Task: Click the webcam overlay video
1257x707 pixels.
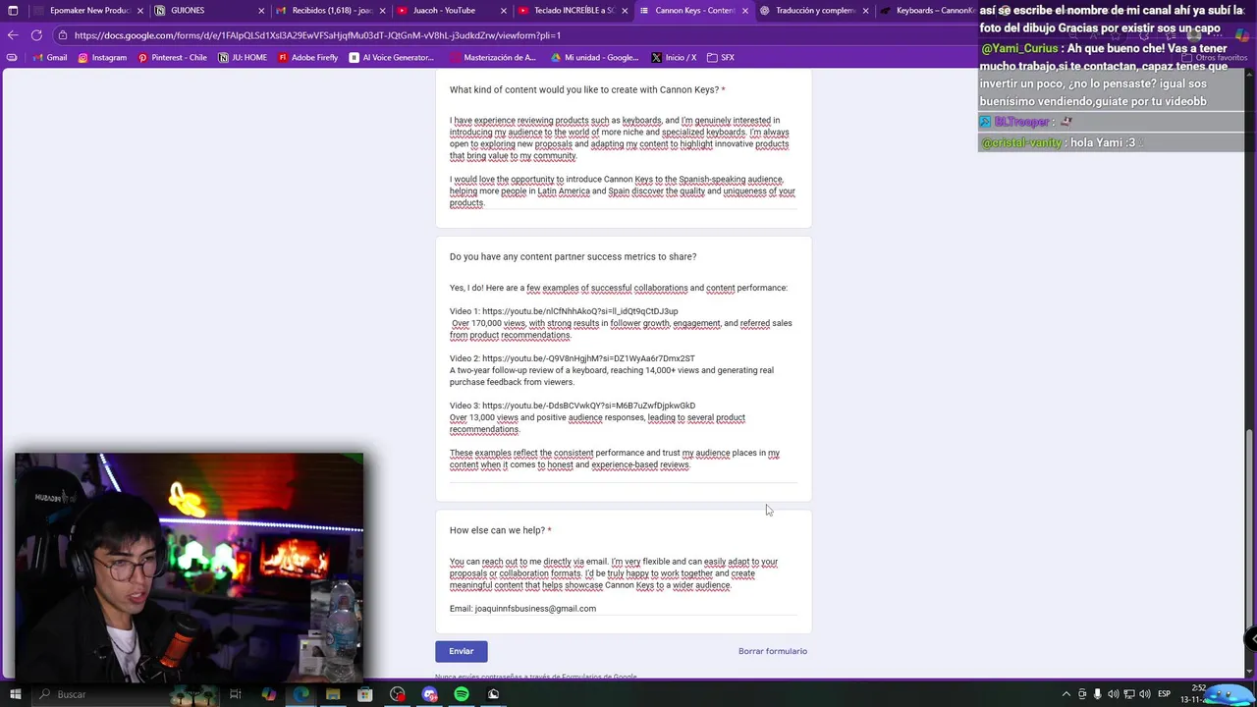Action: (x=190, y=566)
